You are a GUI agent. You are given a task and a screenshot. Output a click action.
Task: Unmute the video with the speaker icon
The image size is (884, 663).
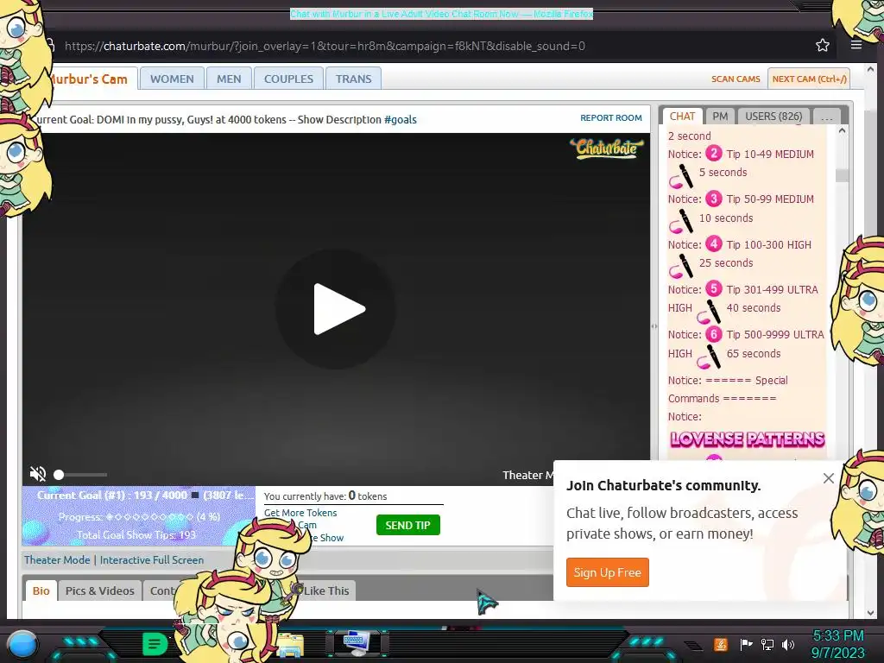pos(38,474)
